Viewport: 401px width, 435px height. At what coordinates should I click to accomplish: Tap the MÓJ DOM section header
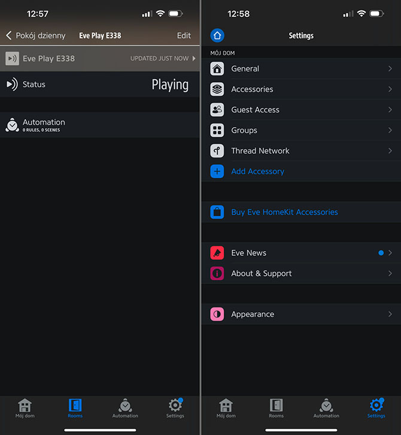(223, 53)
